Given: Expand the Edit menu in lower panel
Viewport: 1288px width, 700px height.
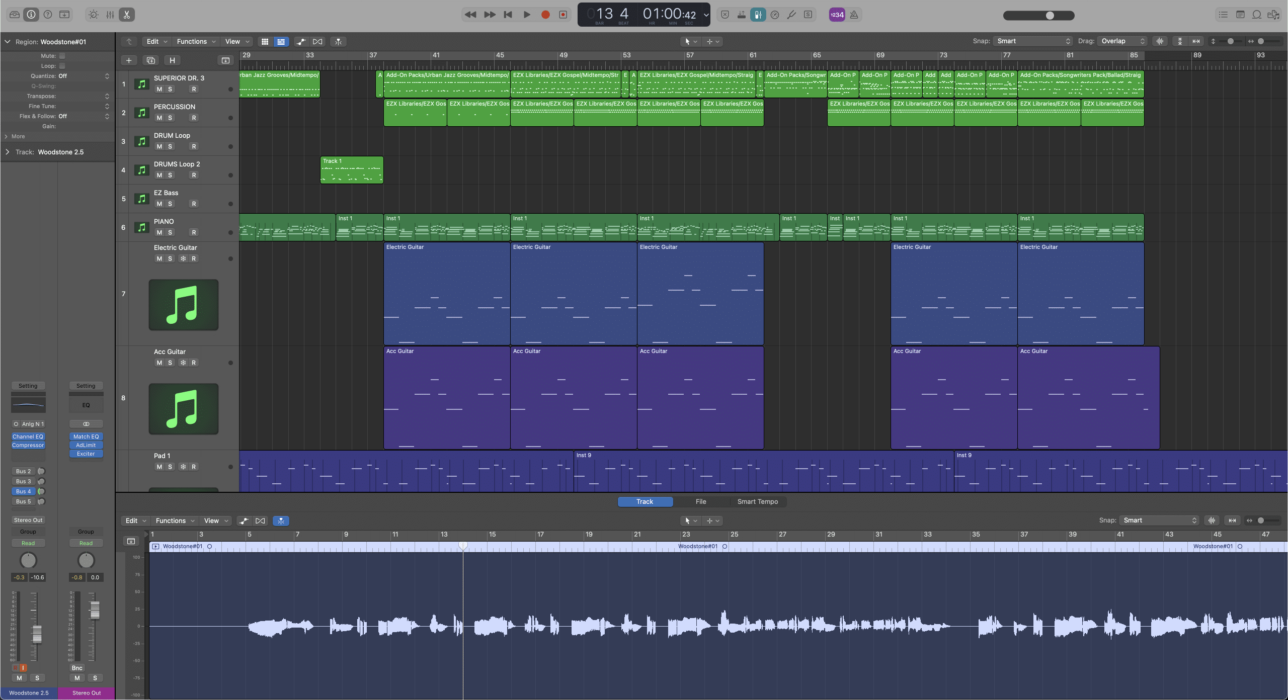Looking at the screenshot, I should point(131,520).
